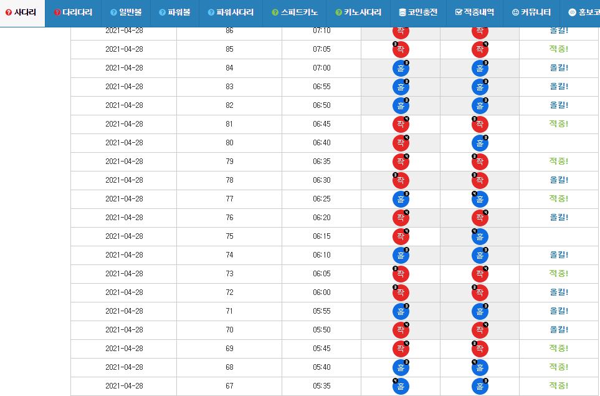Click the coin stack icon for 코인충전
This screenshot has height=396, width=600.
pyautogui.click(x=402, y=12)
